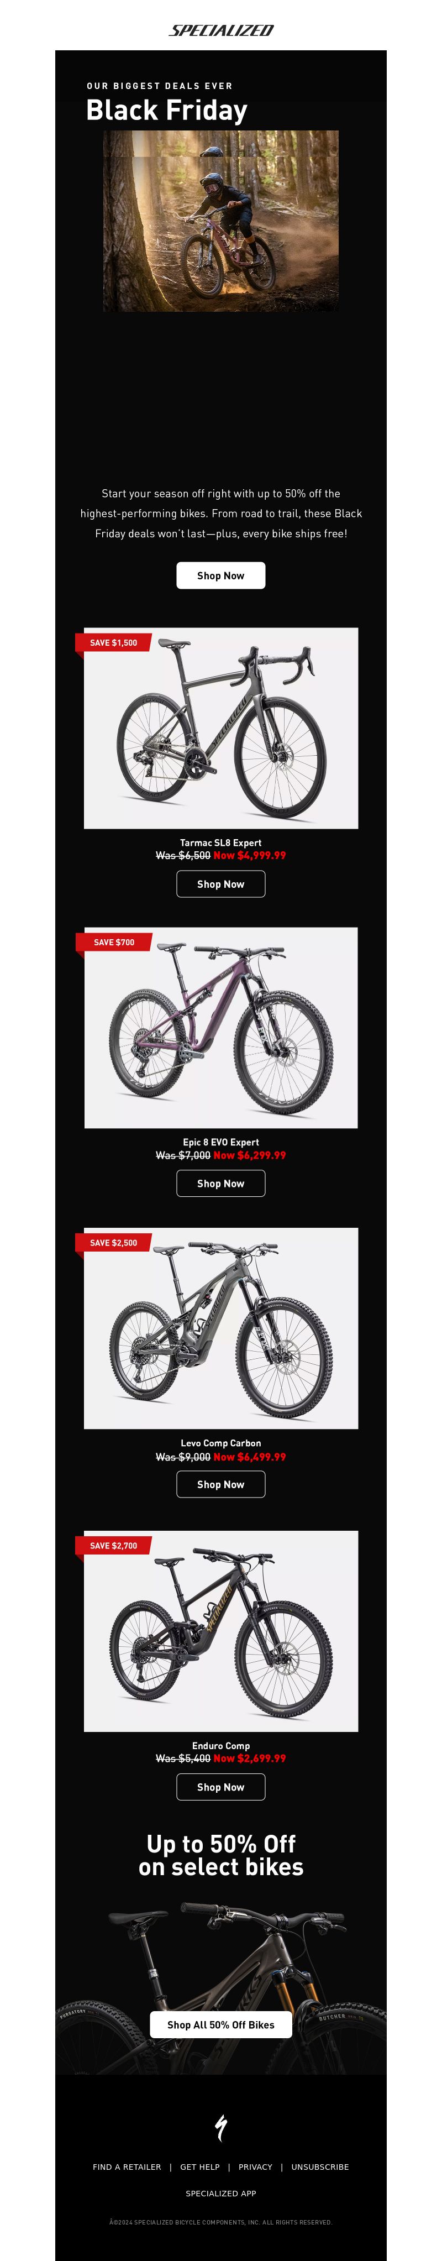Shop Now for Epic 8 EVO Expert
The width and height of the screenshot is (442, 2261).
click(x=221, y=1183)
